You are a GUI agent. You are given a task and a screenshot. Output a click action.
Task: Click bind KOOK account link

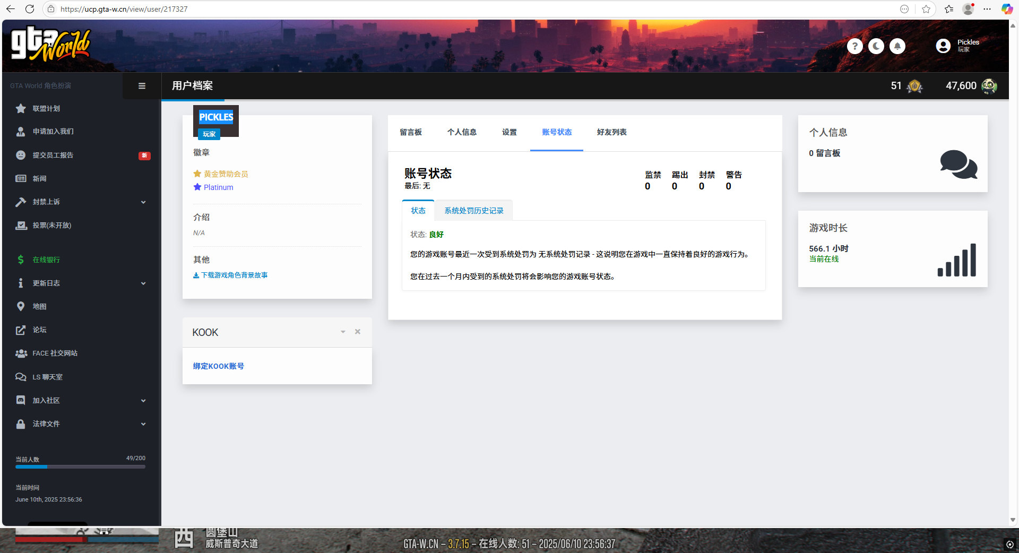click(218, 366)
